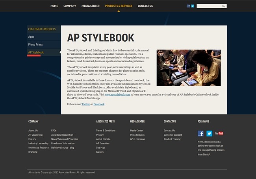Image resolution: width=256 pixels, height=179 pixels.
Task: Open Contact Us in the top navigation
Action: (145, 6)
